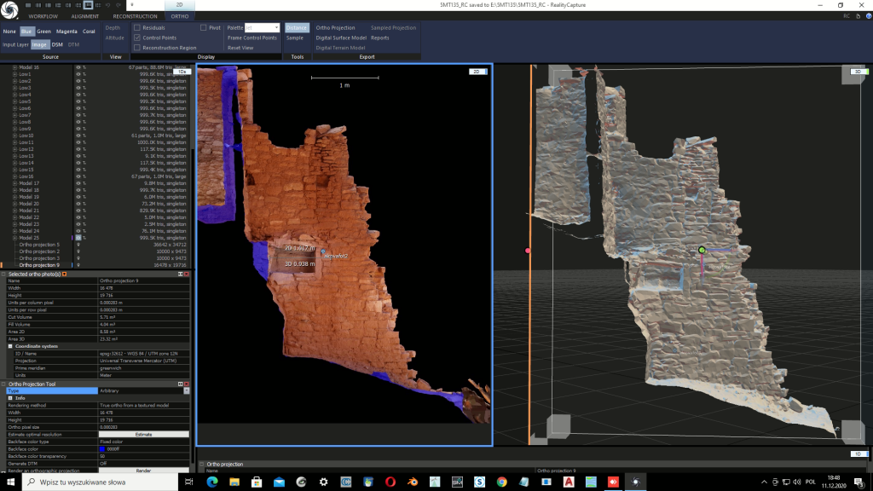Collapse the Ortho projection panel at the bottom

[x=202, y=464]
